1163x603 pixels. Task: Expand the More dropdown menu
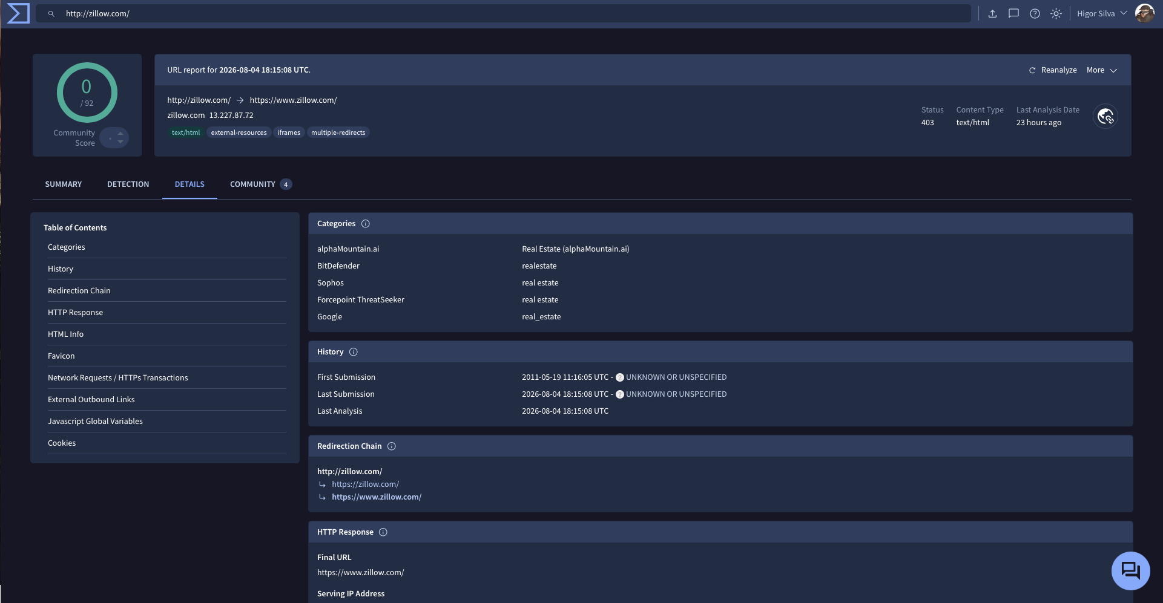point(1101,70)
